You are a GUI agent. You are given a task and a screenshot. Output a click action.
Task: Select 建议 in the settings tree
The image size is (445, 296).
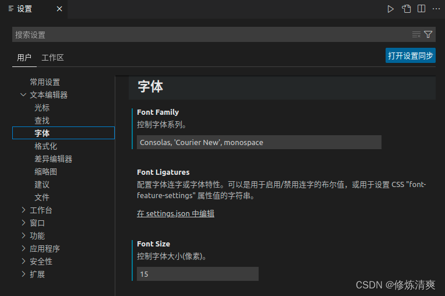(x=42, y=185)
